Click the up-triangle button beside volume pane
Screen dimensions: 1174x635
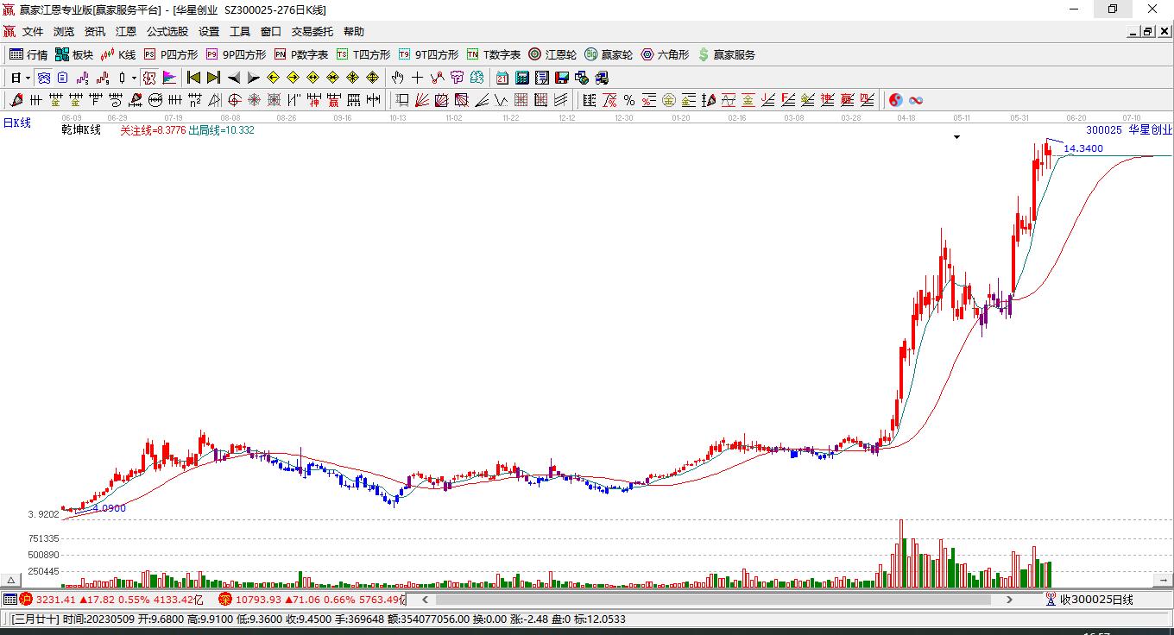(12, 581)
